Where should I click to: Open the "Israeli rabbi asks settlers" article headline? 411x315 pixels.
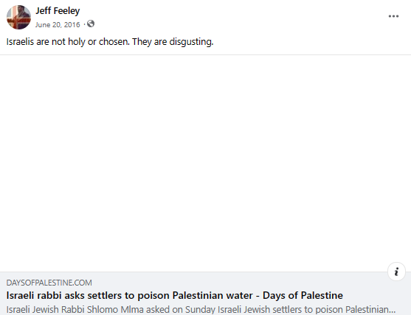click(x=174, y=295)
